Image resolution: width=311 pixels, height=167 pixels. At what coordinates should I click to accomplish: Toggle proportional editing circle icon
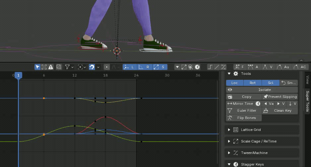[107, 67]
